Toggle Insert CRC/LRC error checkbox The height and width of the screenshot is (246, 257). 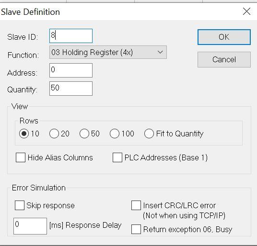point(136,205)
